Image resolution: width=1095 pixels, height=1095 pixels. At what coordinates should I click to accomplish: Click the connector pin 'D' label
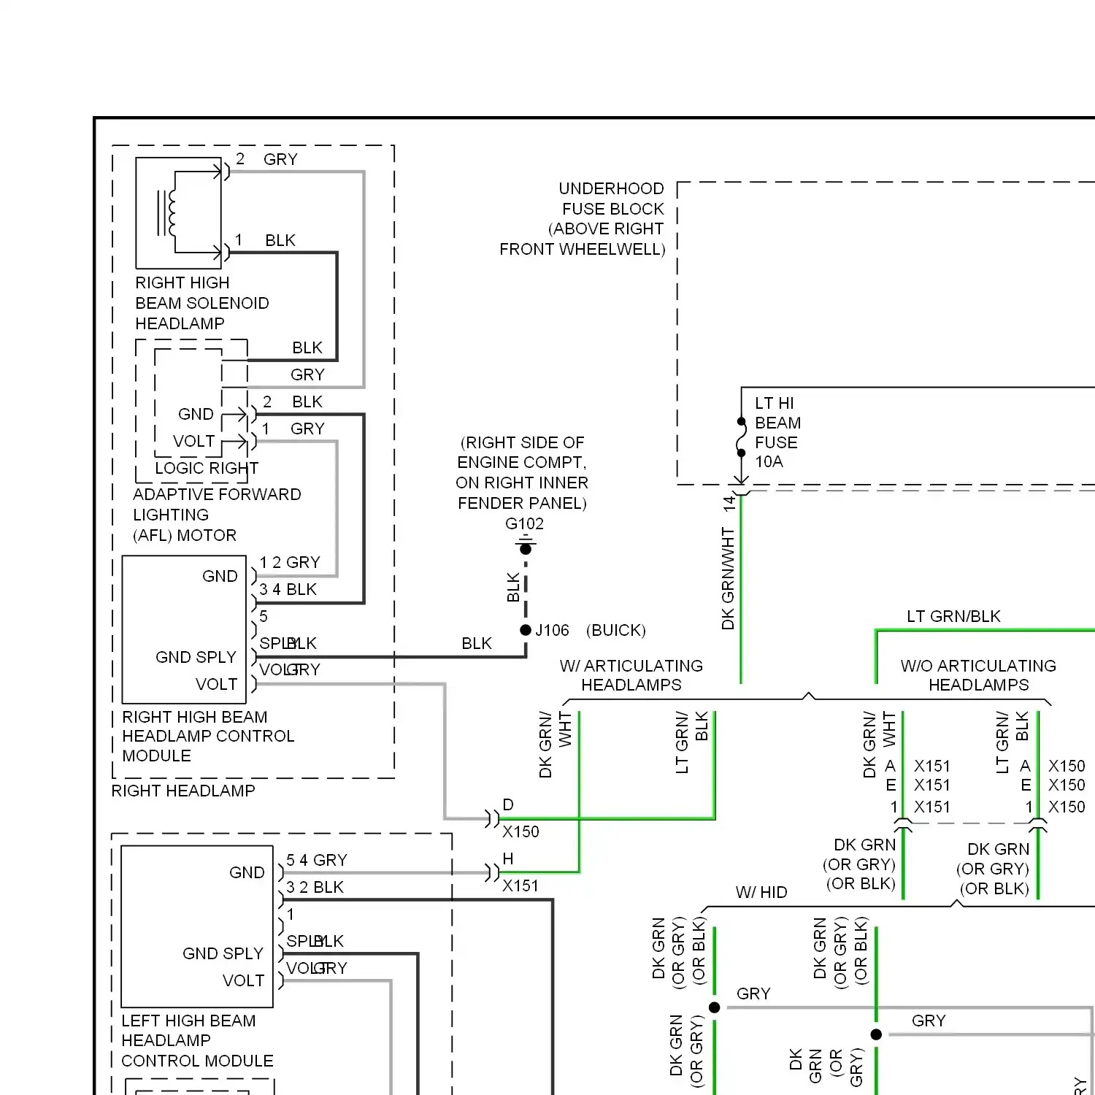pos(508,804)
